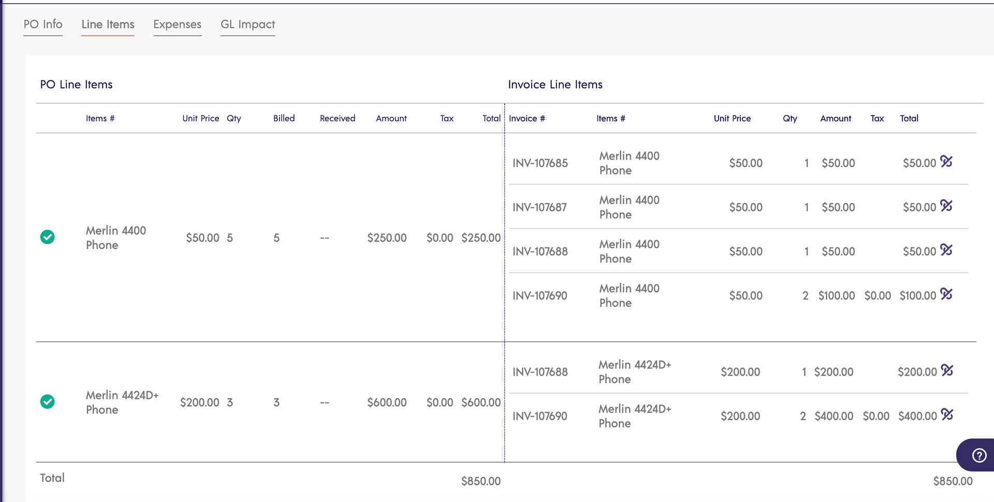The width and height of the screenshot is (994, 502).
Task: Click PO unit price $50.00
Action: click(x=202, y=238)
